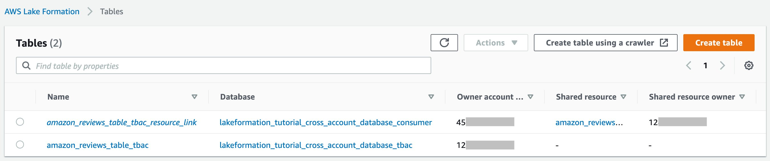
Task: Click the refresh tables icon button
Action: coord(444,43)
